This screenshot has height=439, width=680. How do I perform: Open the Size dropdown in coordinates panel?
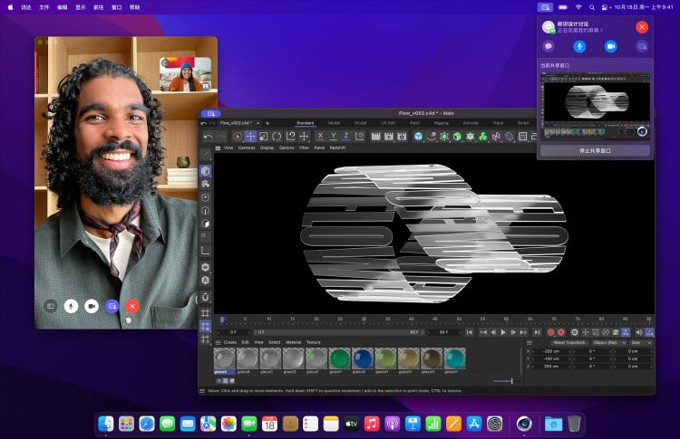pyautogui.click(x=639, y=343)
